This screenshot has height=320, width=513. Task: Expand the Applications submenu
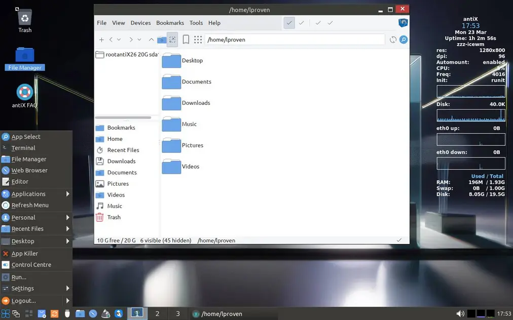[68, 194]
